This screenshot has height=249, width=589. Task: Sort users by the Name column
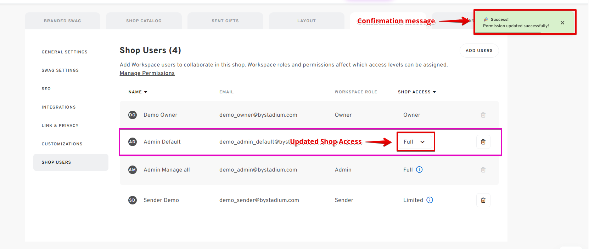tap(138, 92)
